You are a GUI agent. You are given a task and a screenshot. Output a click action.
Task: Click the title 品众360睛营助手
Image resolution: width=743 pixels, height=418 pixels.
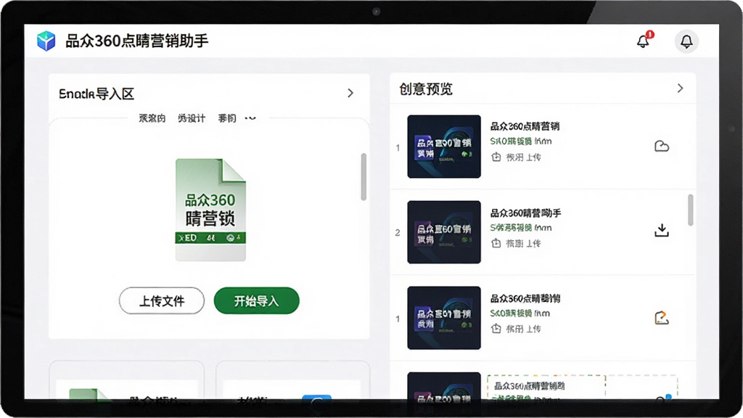point(525,213)
